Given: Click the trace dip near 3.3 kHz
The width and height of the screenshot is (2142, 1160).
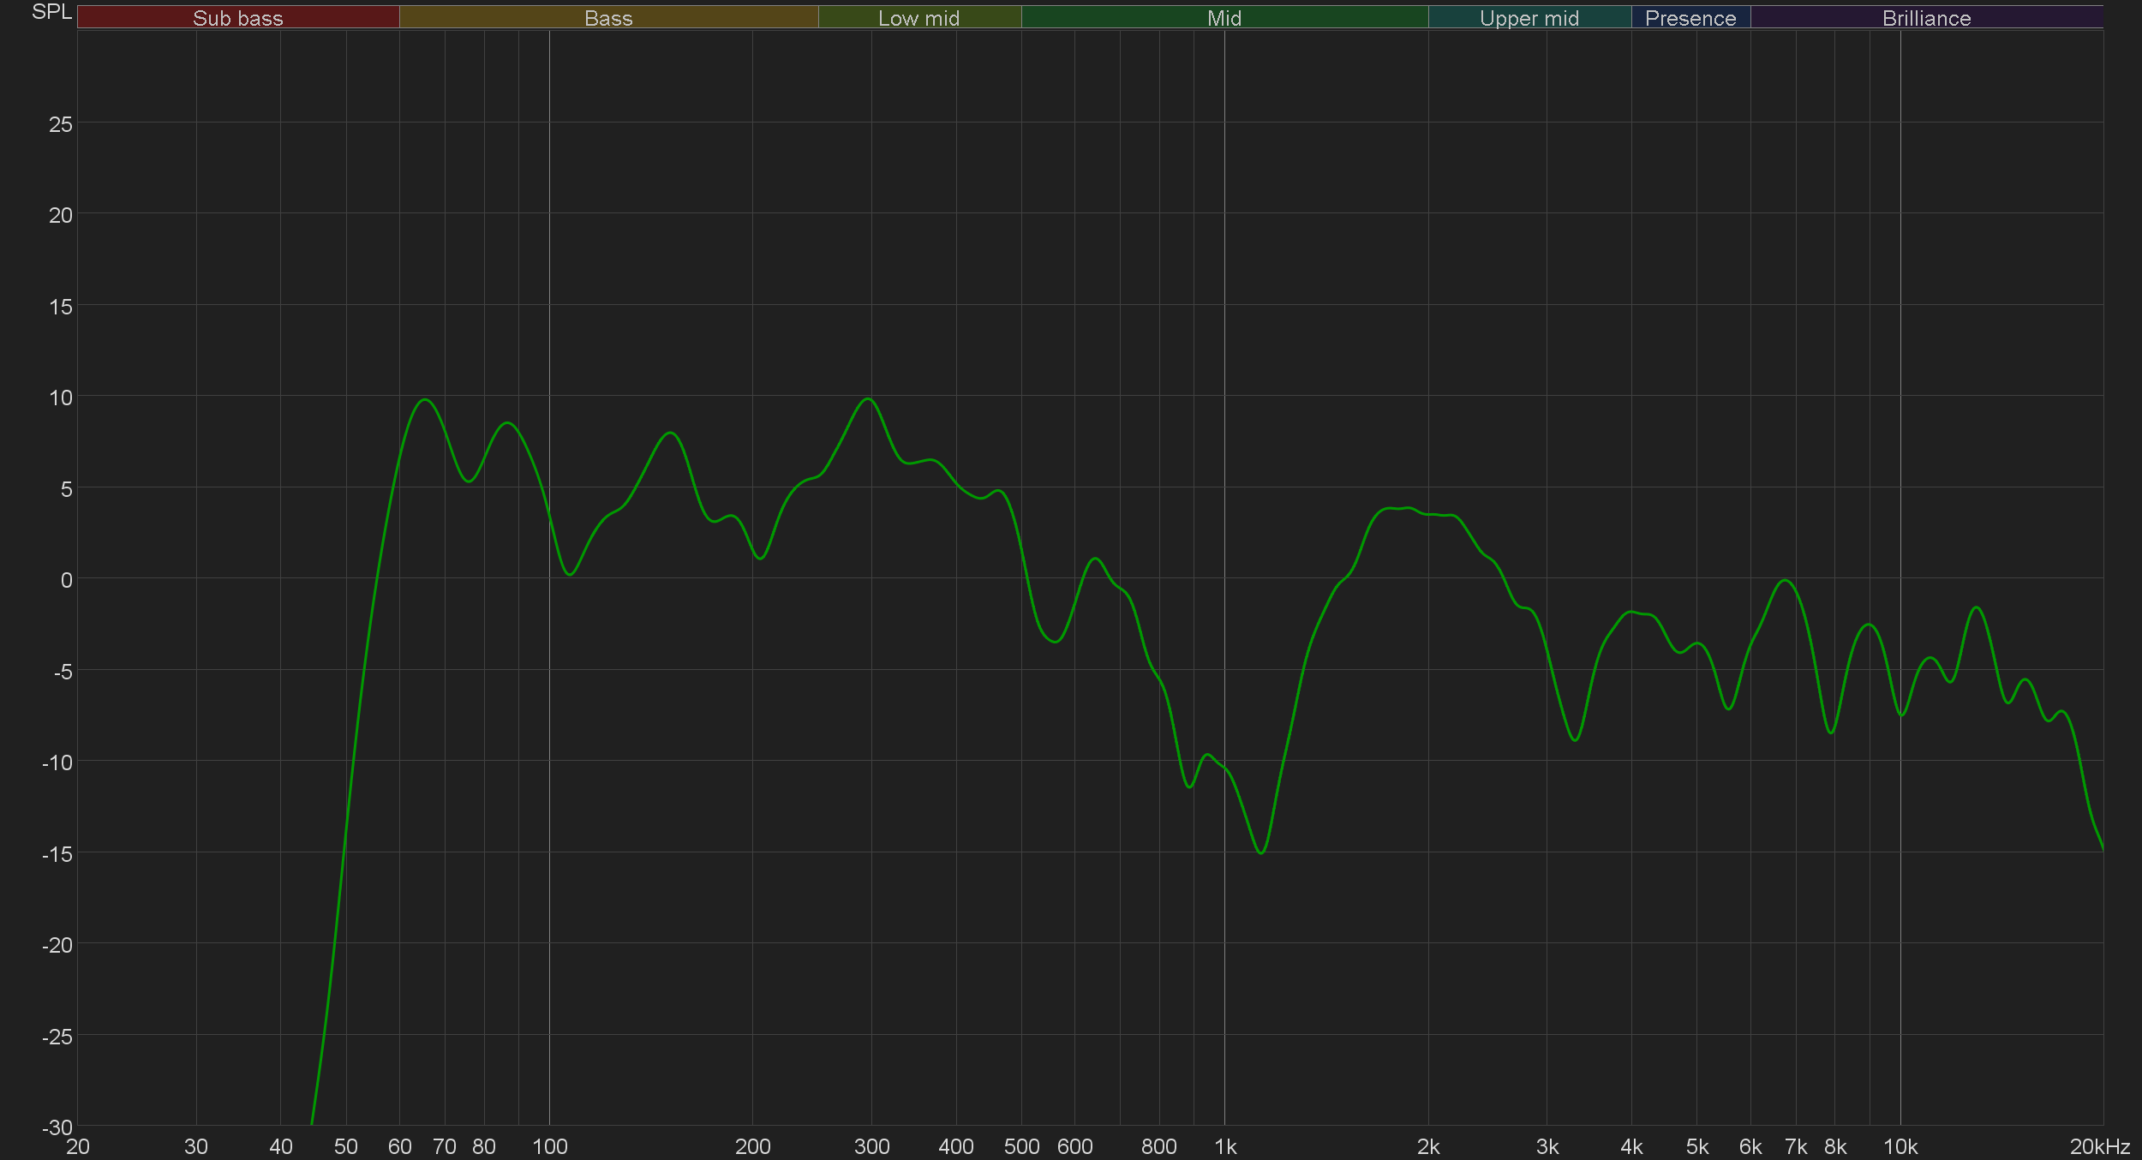Looking at the screenshot, I should point(1575,740).
